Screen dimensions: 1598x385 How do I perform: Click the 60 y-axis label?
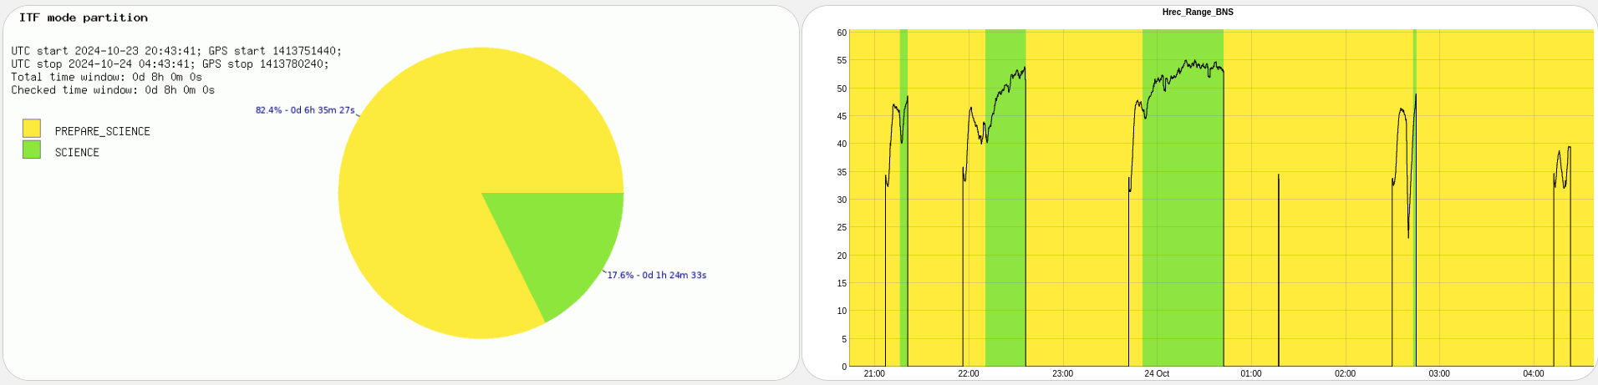click(x=842, y=33)
